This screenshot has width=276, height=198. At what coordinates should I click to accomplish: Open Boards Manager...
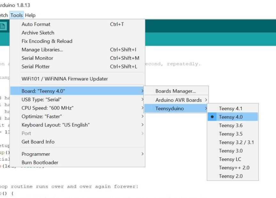(176, 91)
